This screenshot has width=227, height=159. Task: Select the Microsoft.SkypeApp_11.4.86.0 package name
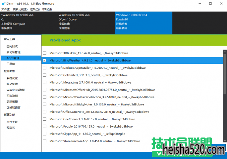pyautogui.click(x=87, y=134)
